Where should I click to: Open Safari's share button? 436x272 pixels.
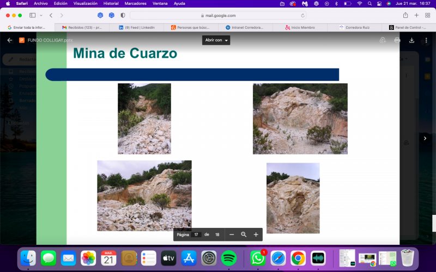tap(405, 15)
